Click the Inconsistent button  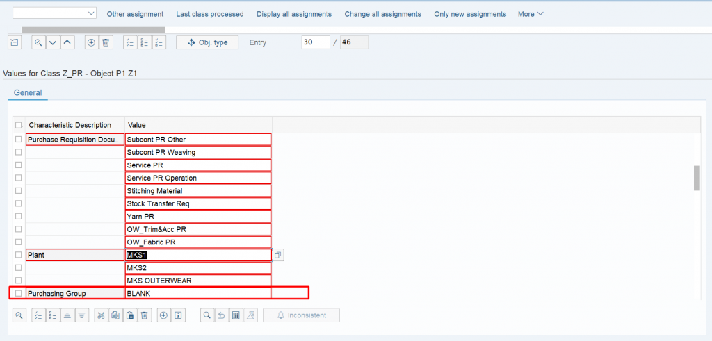coord(301,315)
